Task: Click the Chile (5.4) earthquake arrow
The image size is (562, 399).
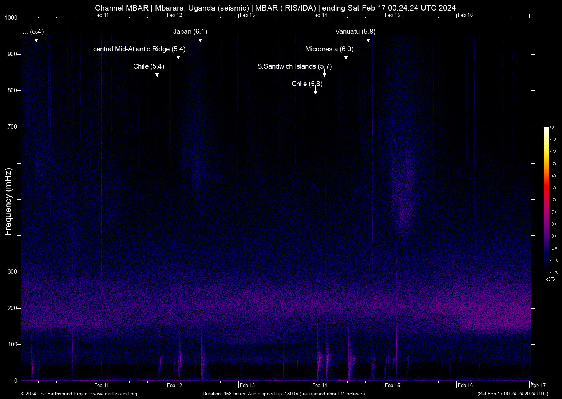Action: pos(157,74)
